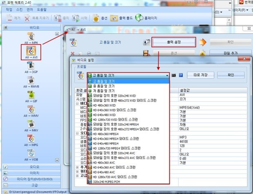The height and width of the screenshot is (194, 253).
Task: Expand the 미디어 장치(DVD/CD/ISO) panel
Action: [x=31, y=179]
